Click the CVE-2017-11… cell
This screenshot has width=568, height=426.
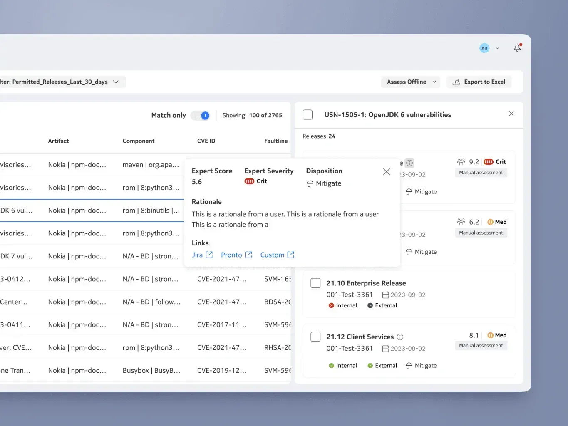click(x=222, y=324)
